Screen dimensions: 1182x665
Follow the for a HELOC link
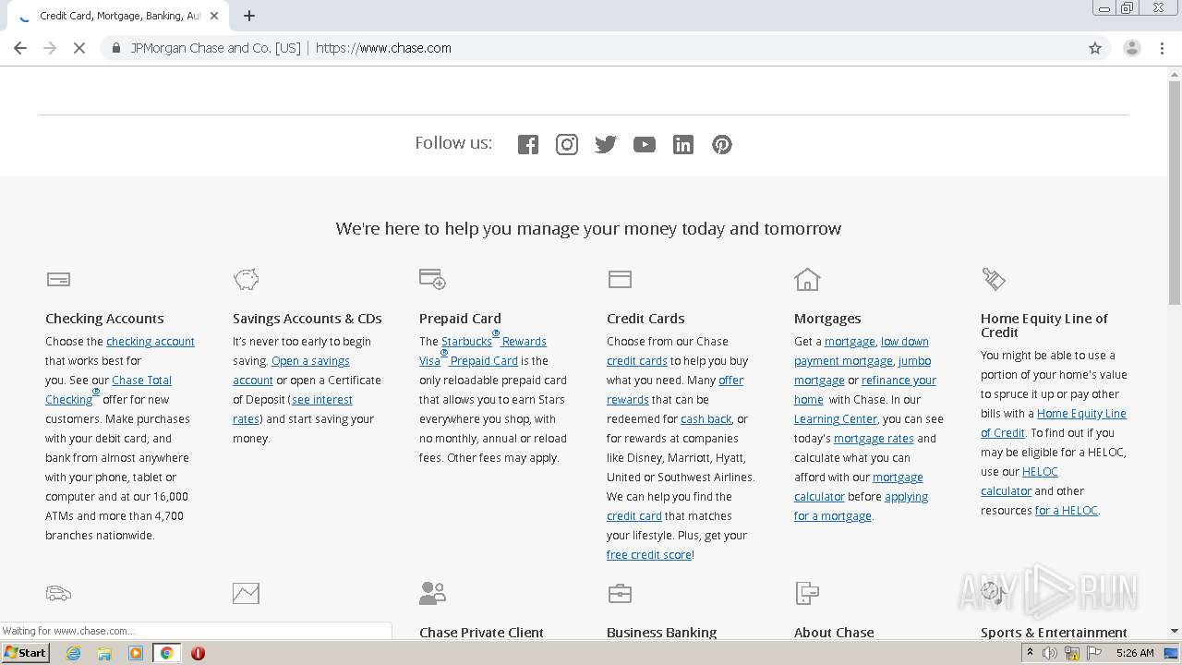[x=1067, y=510]
